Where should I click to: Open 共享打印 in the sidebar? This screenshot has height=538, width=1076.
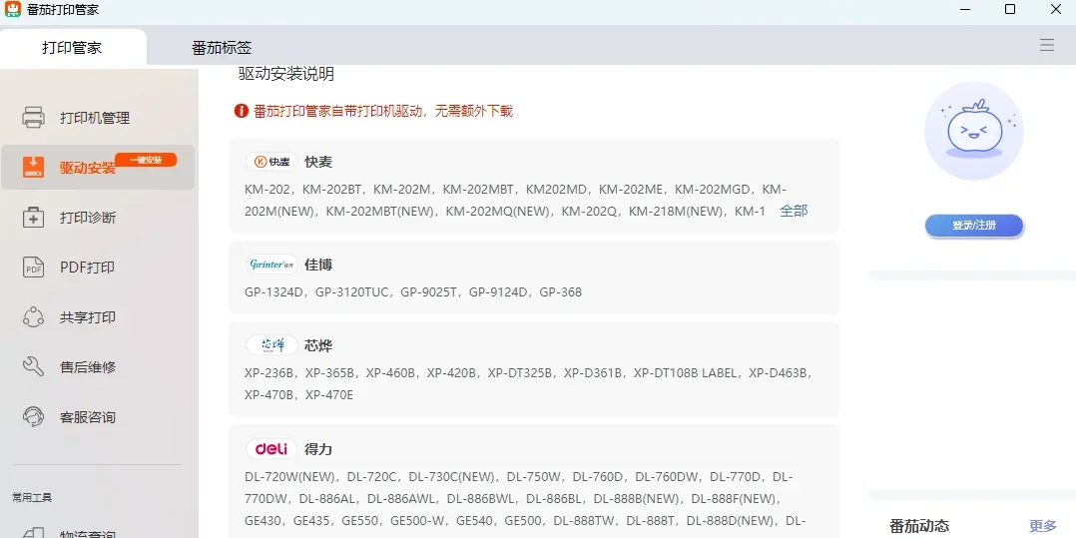pyautogui.click(x=88, y=317)
